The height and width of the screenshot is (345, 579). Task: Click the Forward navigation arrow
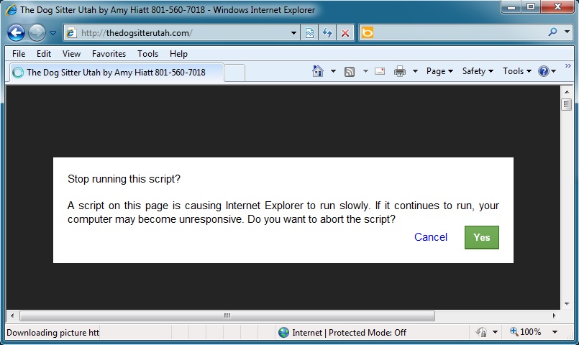(x=37, y=33)
